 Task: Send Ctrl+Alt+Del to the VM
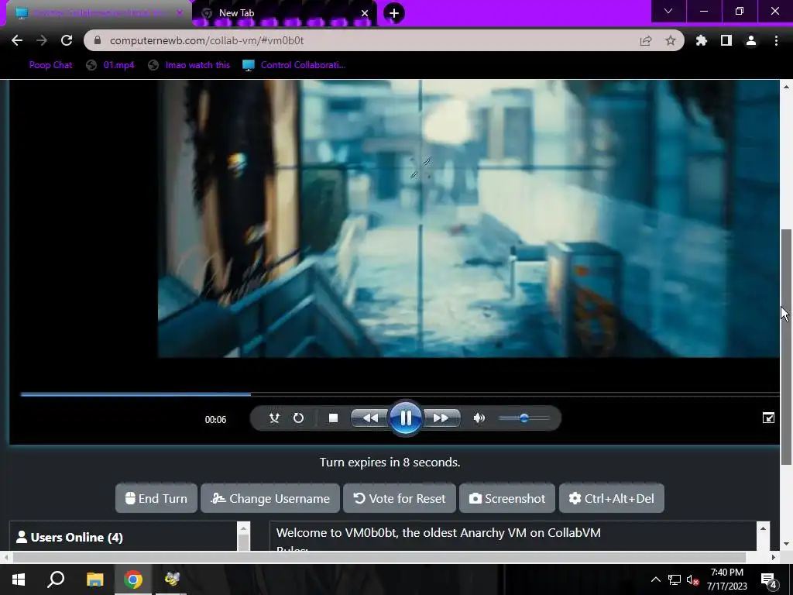612,498
